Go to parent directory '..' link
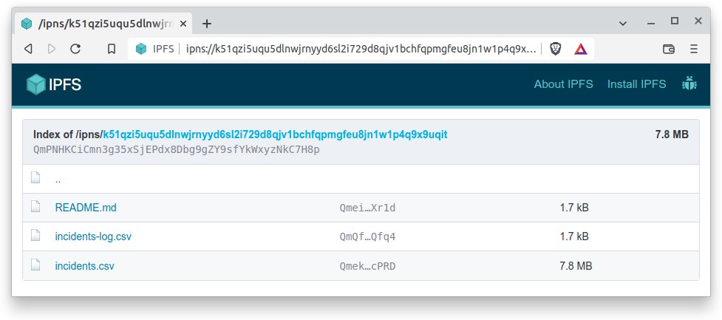722x320 pixels. pyautogui.click(x=58, y=180)
